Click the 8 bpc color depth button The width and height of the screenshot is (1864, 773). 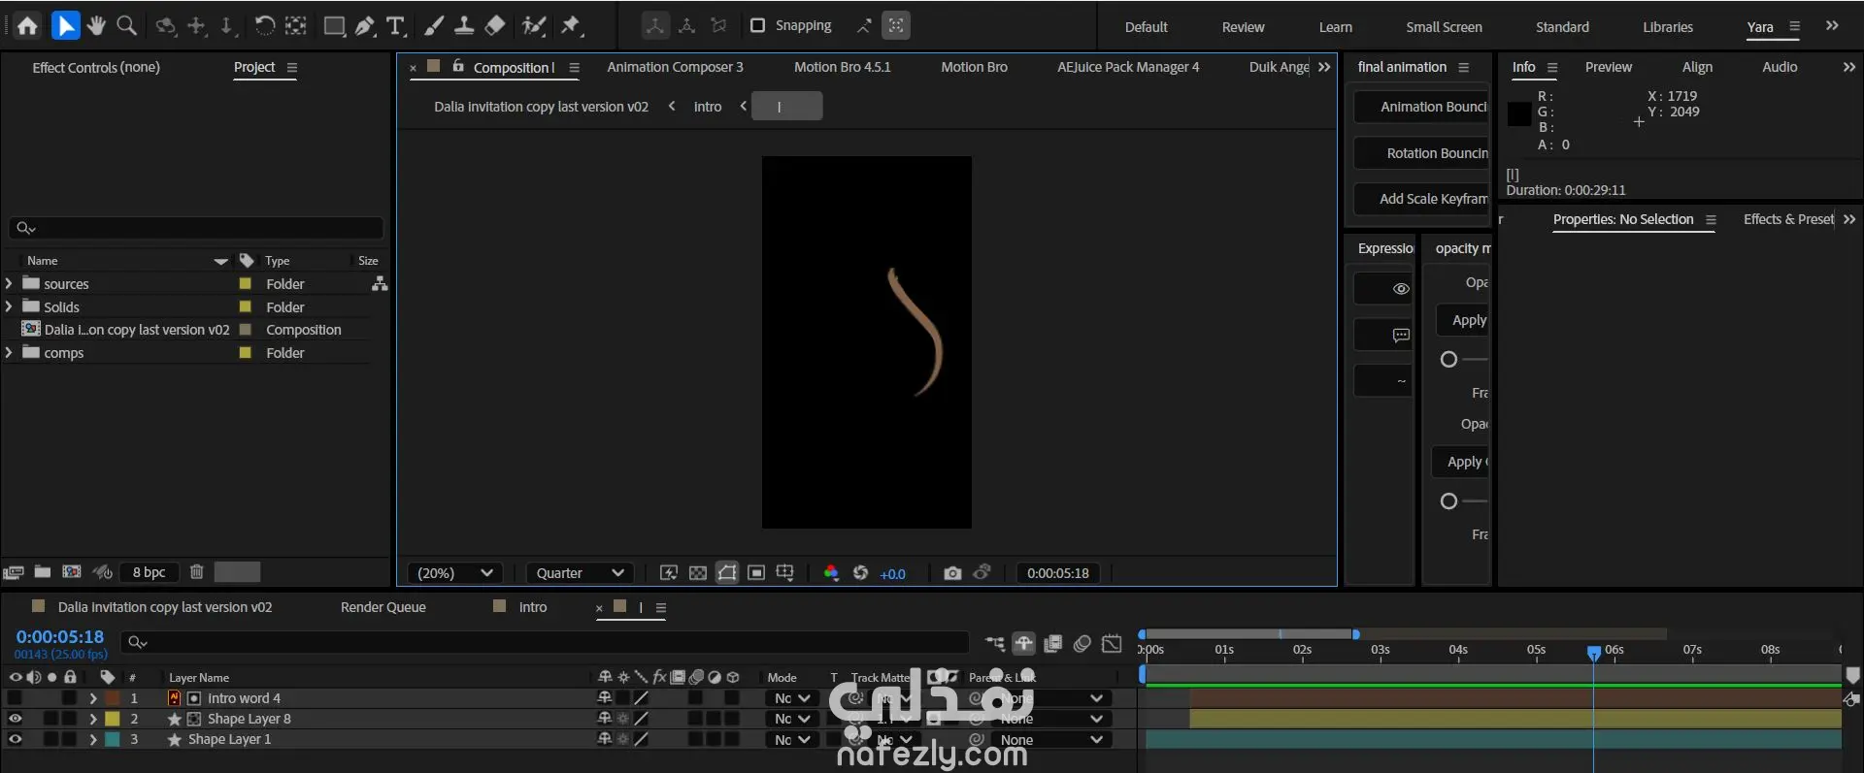(x=149, y=572)
